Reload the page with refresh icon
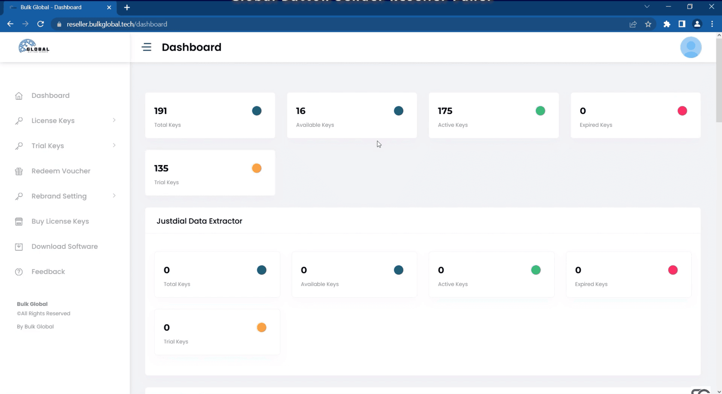This screenshot has width=722, height=394. (x=41, y=24)
